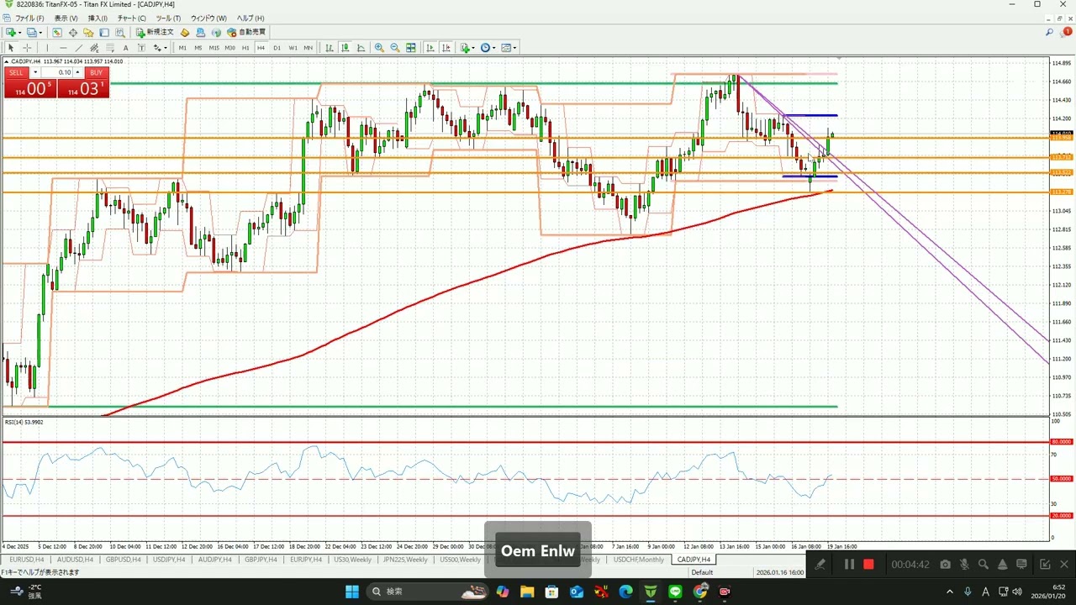Select the trendline drawing tool
The image size is (1076, 605).
[x=78, y=48]
